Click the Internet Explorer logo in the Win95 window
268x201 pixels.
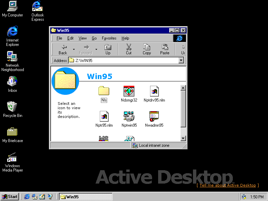click(180, 38)
